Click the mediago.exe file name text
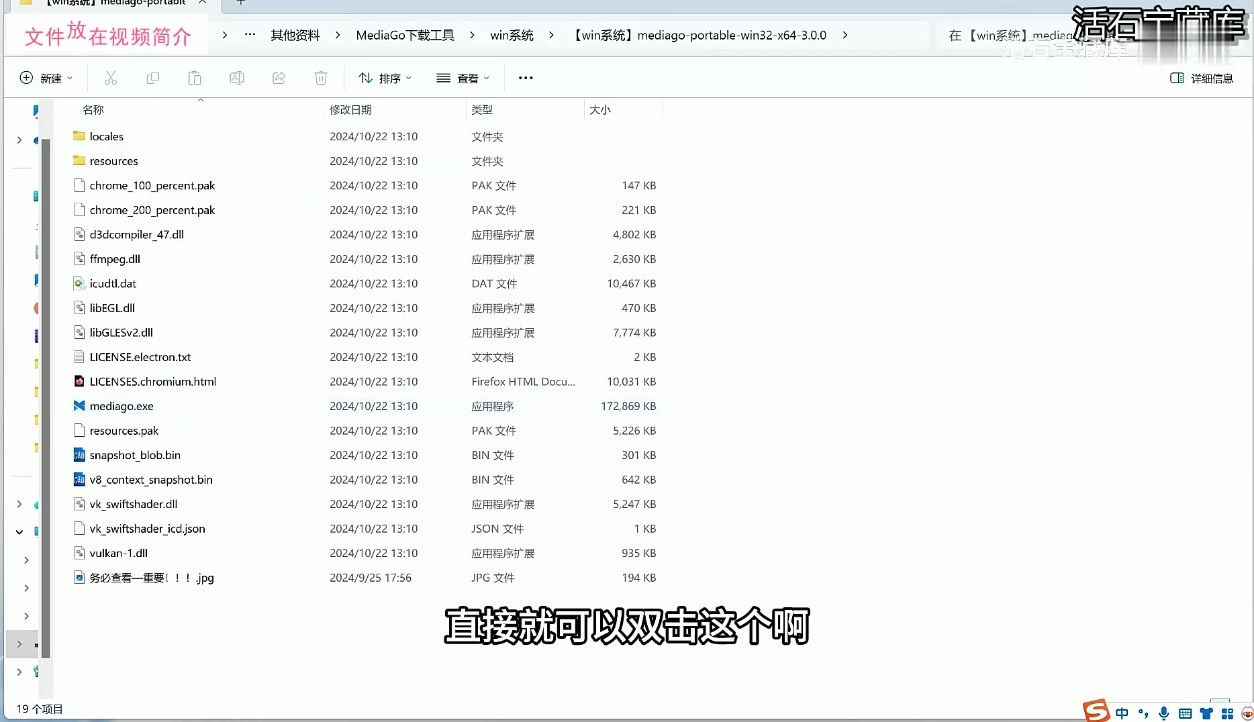This screenshot has width=1254, height=722. [122, 406]
